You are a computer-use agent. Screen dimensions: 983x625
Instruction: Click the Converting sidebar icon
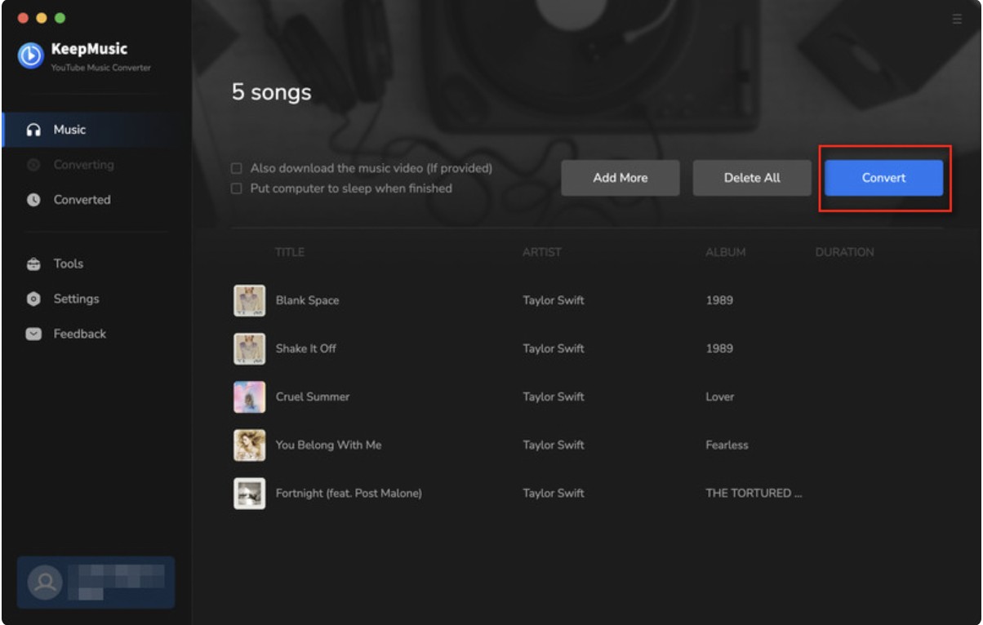point(33,165)
